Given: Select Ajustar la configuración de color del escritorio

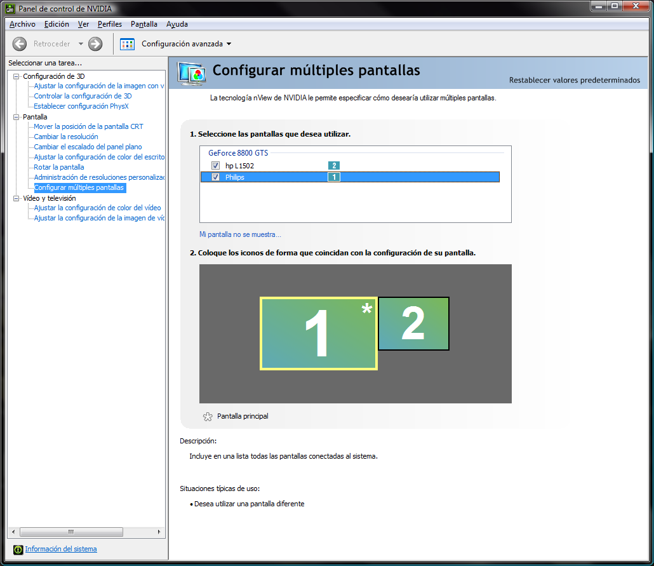Looking at the screenshot, I should click(99, 157).
